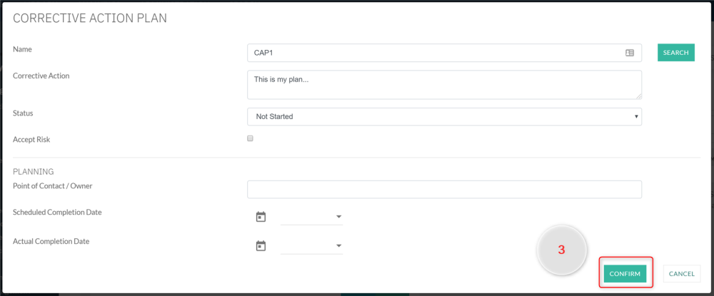The height and width of the screenshot is (296, 714).
Task: Click the Scheduled Completion Date label
Action: point(57,213)
